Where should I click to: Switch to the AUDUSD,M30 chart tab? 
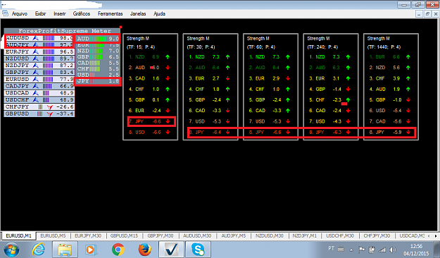tap(197, 236)
